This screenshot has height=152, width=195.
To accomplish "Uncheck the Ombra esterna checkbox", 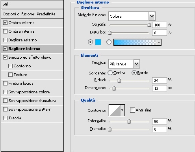I will click(5, 23).
